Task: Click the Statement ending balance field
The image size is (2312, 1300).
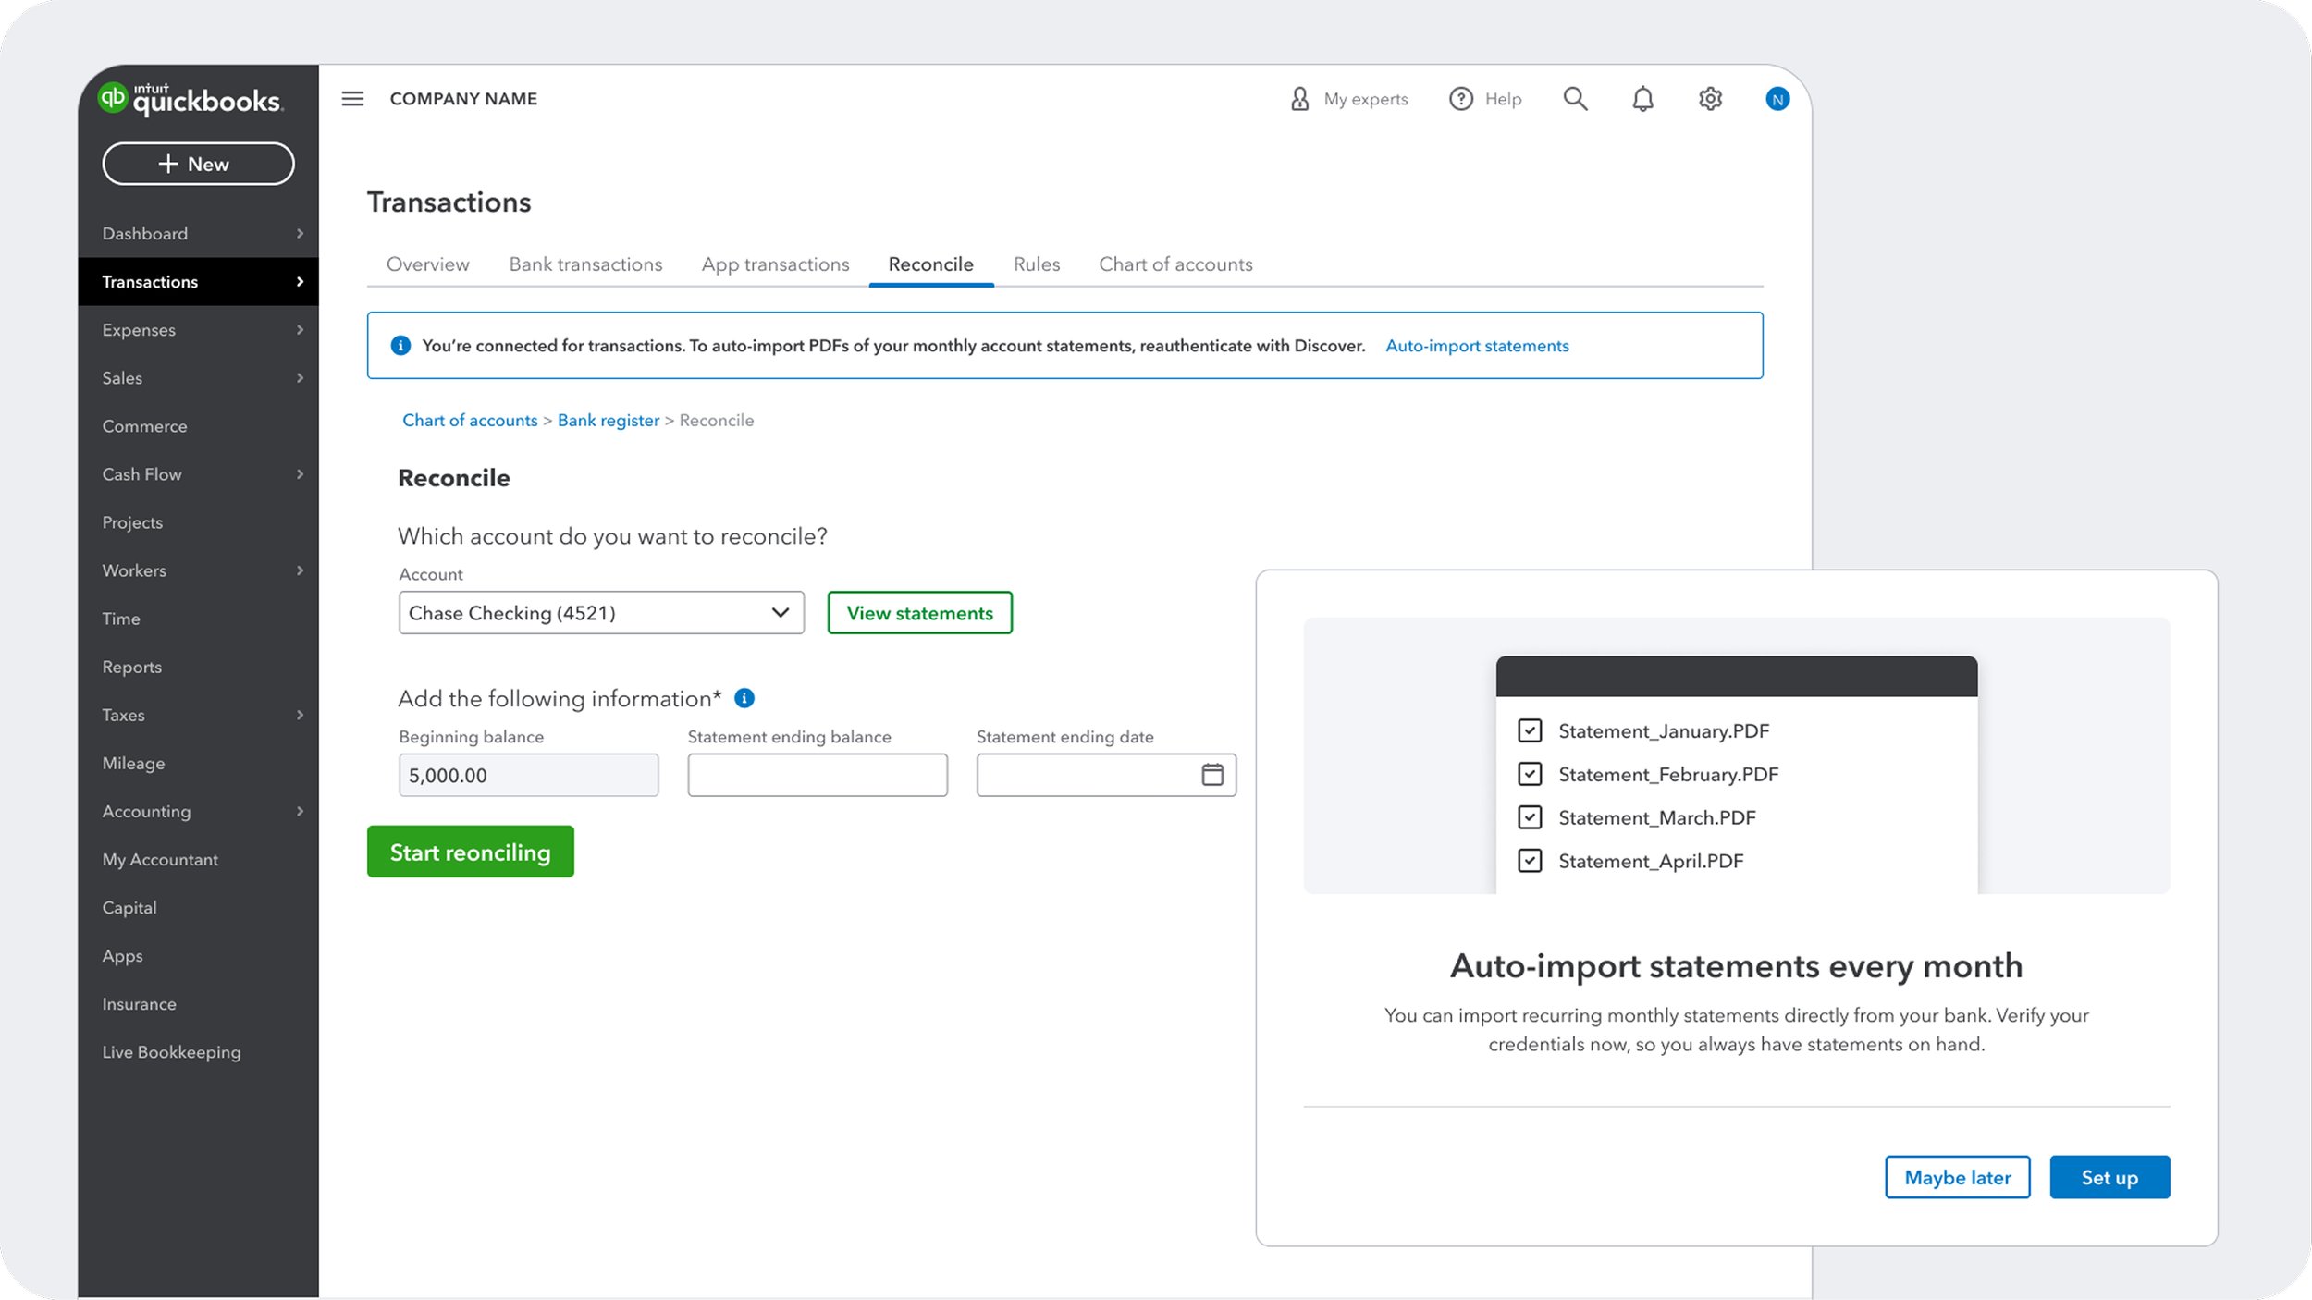Action: (817, 775)
